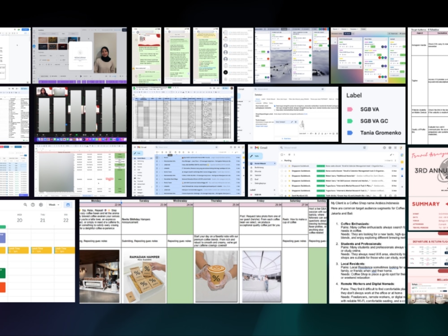The width and height of the screenshot is (448, 336).
Task: Open Tasks side panel icon in Gmail window
Action: click(x=402, y=169)
